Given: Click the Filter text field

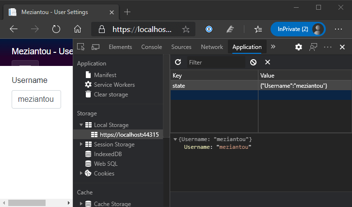Looking at the screenshot, I should [215, 63].
